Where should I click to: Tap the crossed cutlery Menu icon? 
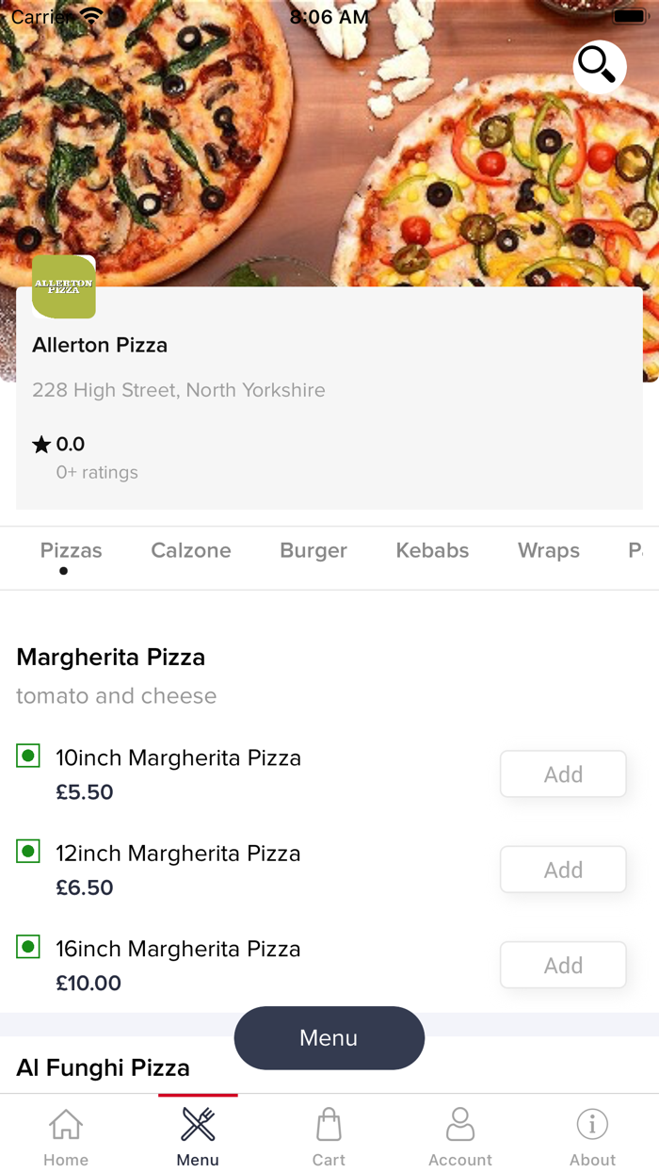tap(197, 1122)
